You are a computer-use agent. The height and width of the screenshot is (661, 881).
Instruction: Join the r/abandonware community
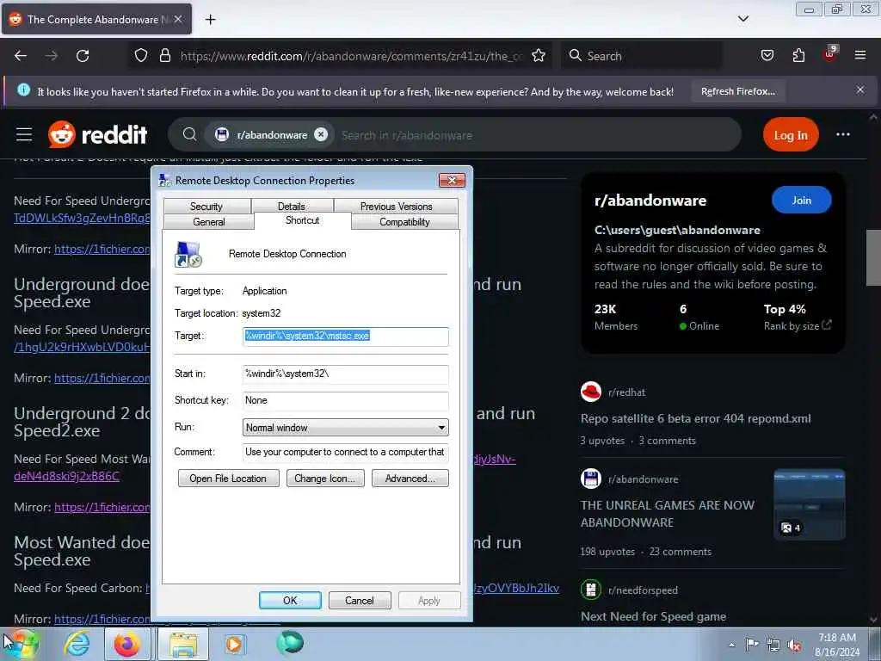801,200
